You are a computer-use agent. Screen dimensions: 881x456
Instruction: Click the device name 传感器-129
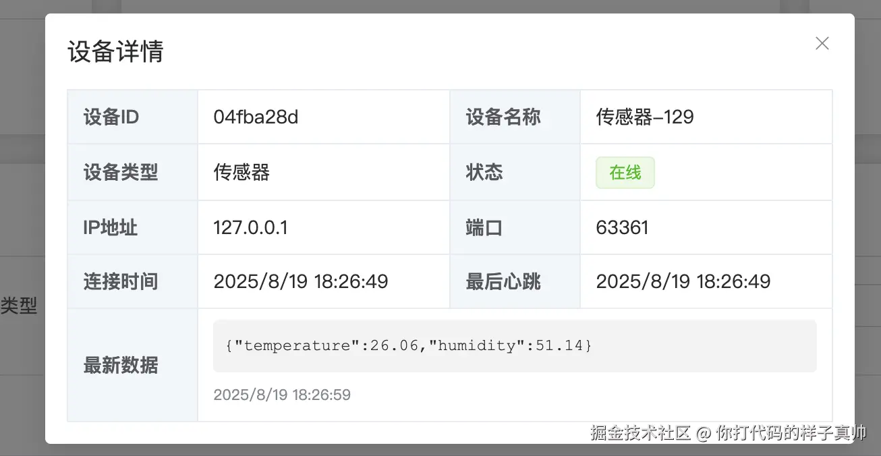[x=644, y=116]
